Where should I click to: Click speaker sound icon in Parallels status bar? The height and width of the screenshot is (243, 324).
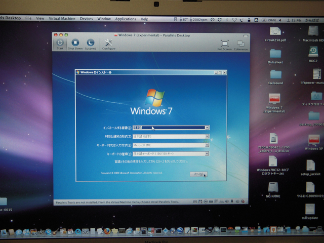[x=227, y=201]
